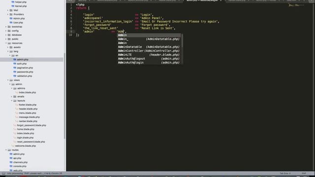Open admin.php under the routes folder
Viewport: 315px width, 177px height.
19,154
